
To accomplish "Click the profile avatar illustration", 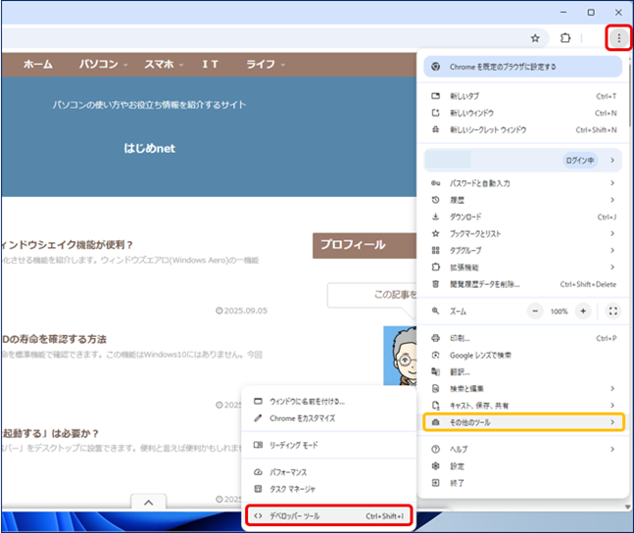I will 400,356.
